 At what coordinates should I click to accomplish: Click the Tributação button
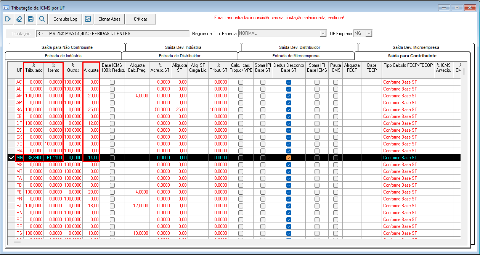click(x=21, y=34)
